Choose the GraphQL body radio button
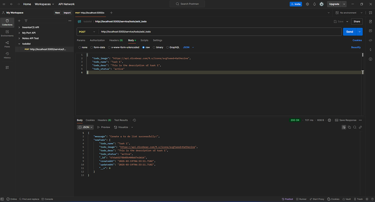 pyautogui.click(x=168, y=47)
